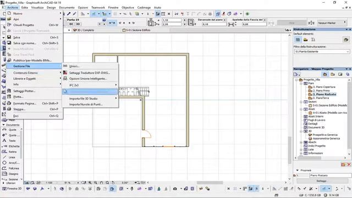The image size is (352, 198).
Task: Choose Importa Nuvole di Punti
Action: (90, 105)
